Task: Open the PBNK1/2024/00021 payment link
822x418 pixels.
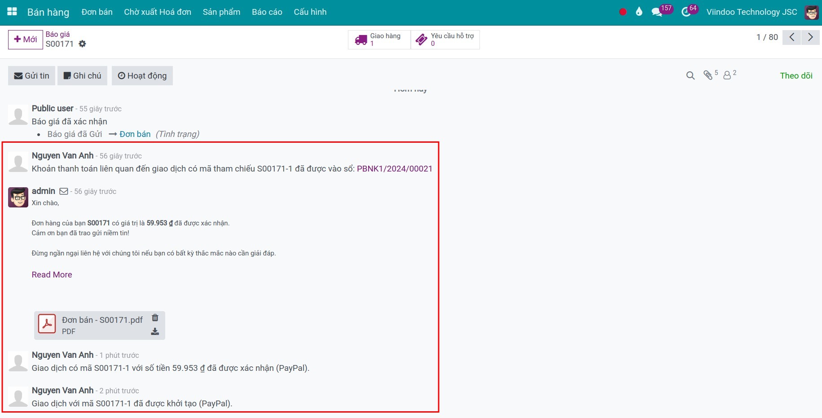Action: coord(394,169)
